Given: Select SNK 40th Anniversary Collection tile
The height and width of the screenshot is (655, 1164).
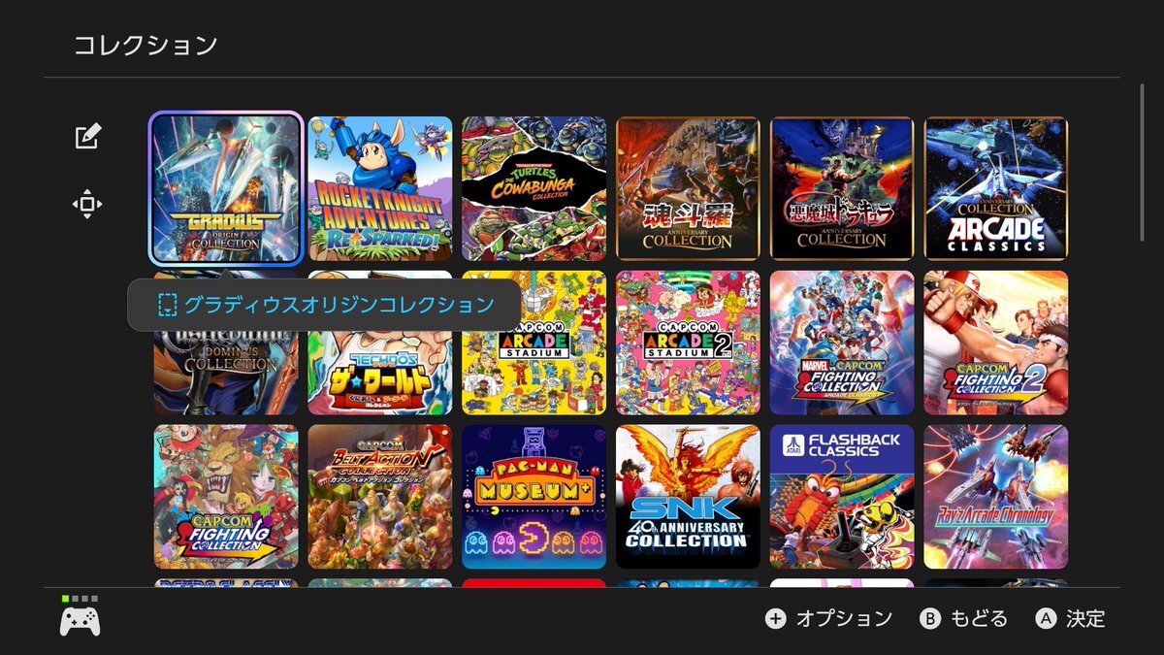Looking at the screenshot, I should pos(688,497).
